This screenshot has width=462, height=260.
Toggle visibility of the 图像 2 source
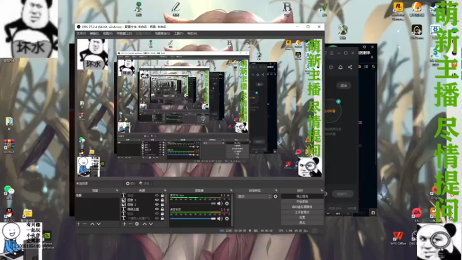coord(157,205)
